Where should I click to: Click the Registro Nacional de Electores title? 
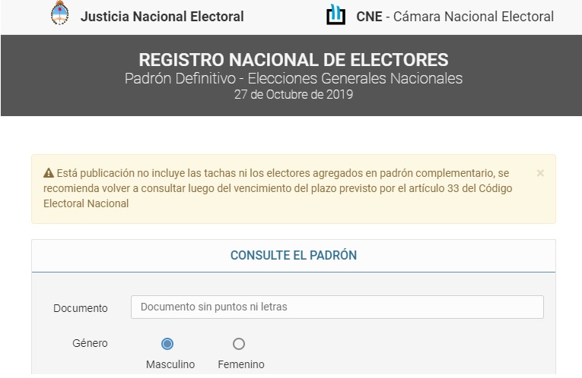tap(294, 60)
